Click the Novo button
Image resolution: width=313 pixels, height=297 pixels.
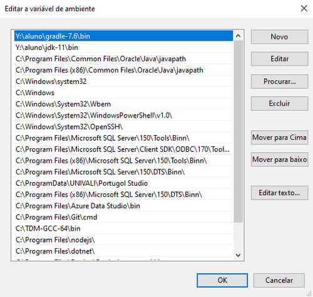279,37
